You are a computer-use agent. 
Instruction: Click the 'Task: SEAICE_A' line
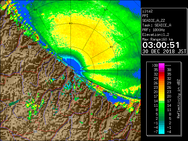tap(157, 25)
